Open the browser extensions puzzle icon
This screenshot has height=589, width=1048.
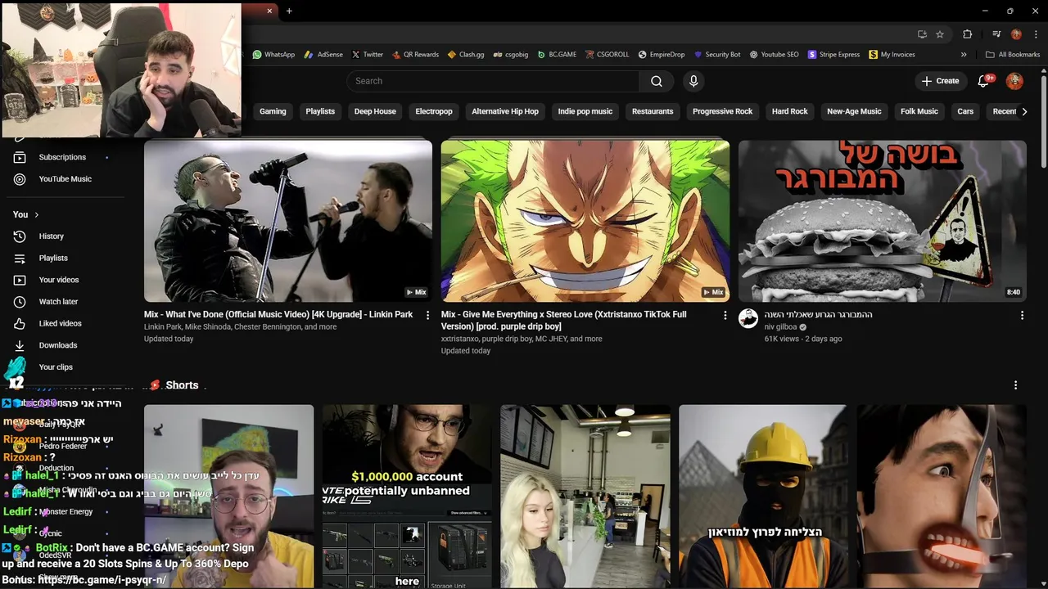[967, 34]
